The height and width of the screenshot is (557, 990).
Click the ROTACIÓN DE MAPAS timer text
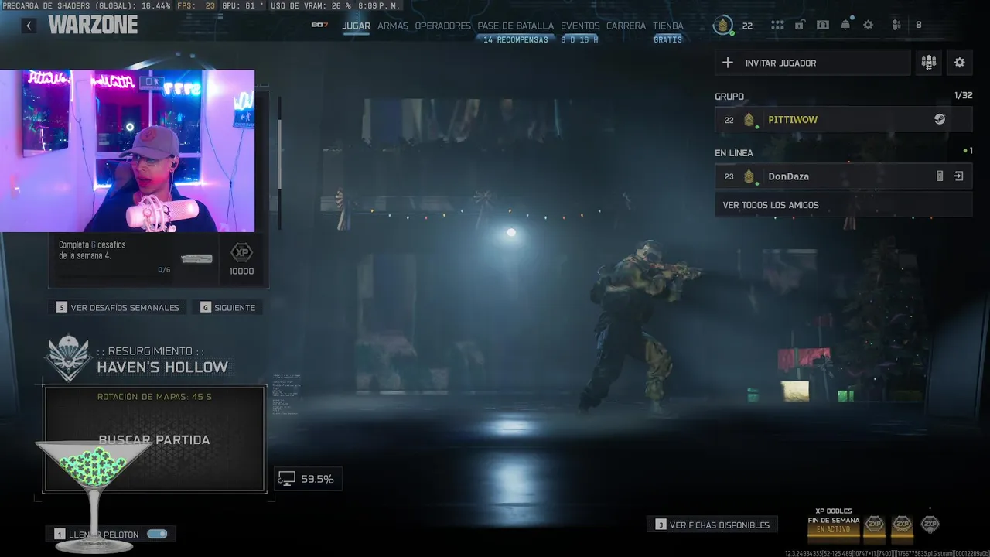pyautogui.click(x=155, y=396)
